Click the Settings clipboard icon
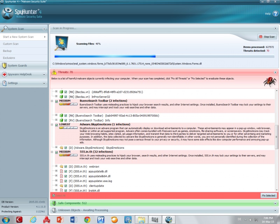The width and height of the screenshot is (280, 224). coord(4,83)
